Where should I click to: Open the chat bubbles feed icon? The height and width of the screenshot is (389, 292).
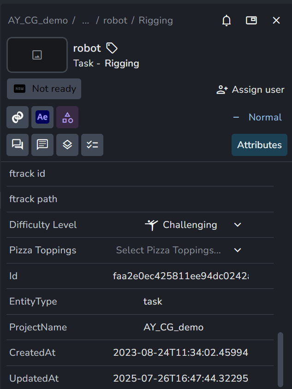click(x=18, y=145)
